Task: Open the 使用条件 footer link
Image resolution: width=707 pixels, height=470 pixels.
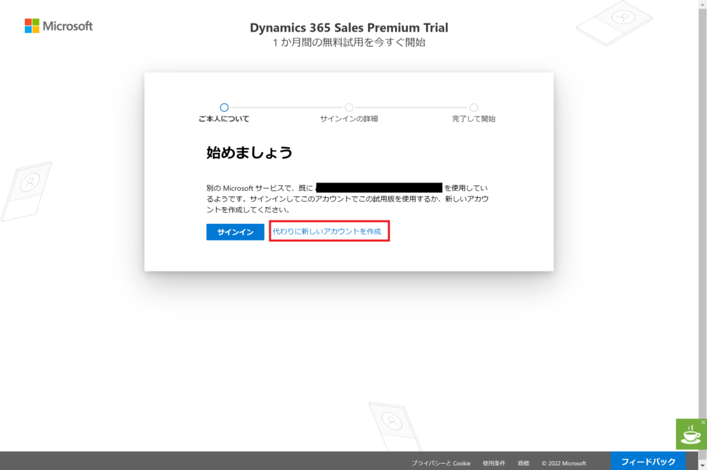Action: pos(494,463)
